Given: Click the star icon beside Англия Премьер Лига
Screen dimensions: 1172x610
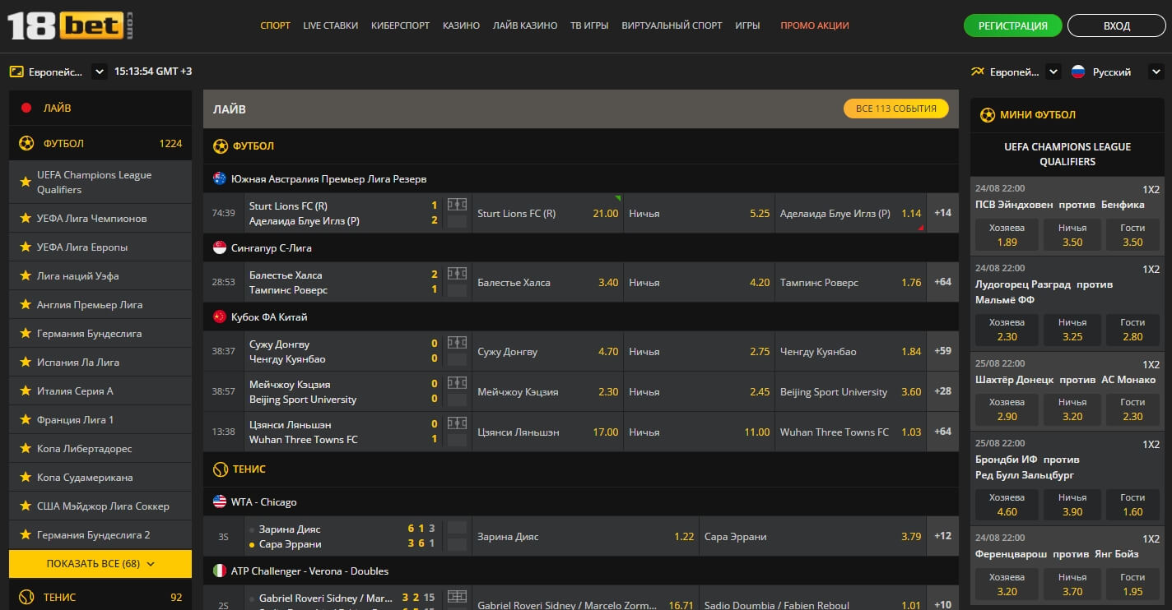Looking at the screenshot, I should click(26, 304).
